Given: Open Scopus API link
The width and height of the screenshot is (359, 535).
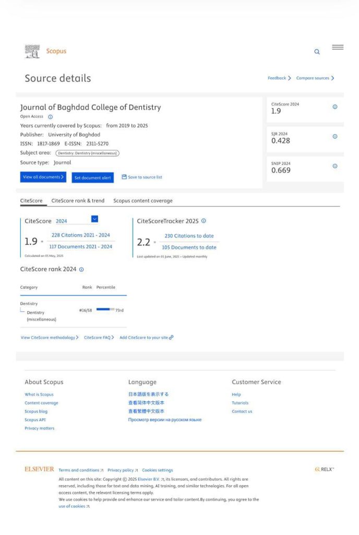Looking at the screenshot, I should (x=35, y=420).
